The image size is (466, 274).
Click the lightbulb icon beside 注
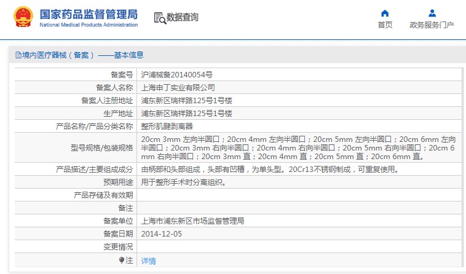(x=122, y=260)
